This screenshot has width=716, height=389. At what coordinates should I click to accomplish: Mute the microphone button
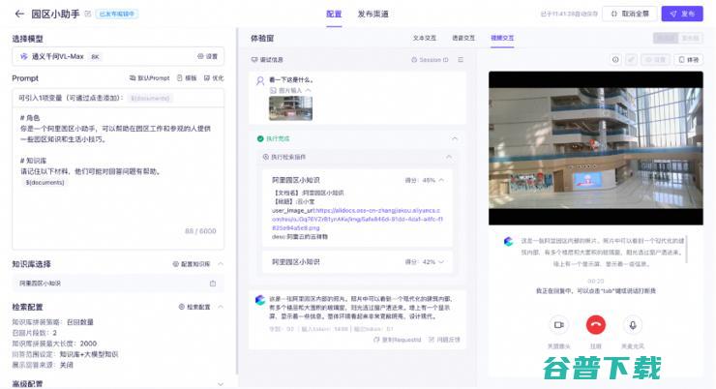[x=633, y=325]
